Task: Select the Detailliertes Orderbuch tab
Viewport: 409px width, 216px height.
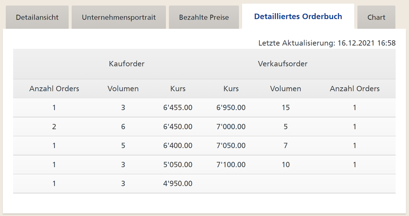Action: (298, 17)
